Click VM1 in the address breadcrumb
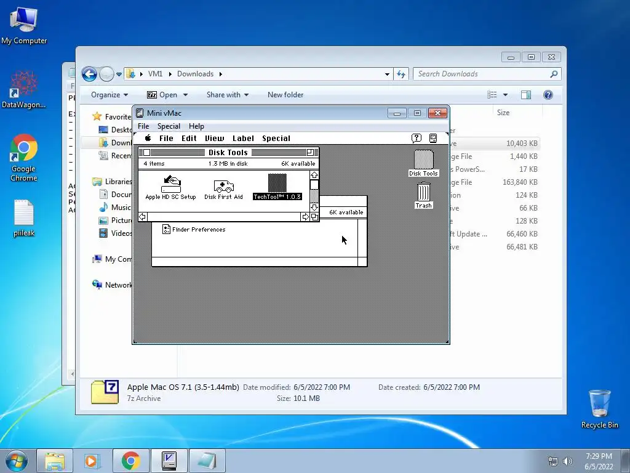Image resolution: width=630 pixels, height=473 pixels. (155, 74)
